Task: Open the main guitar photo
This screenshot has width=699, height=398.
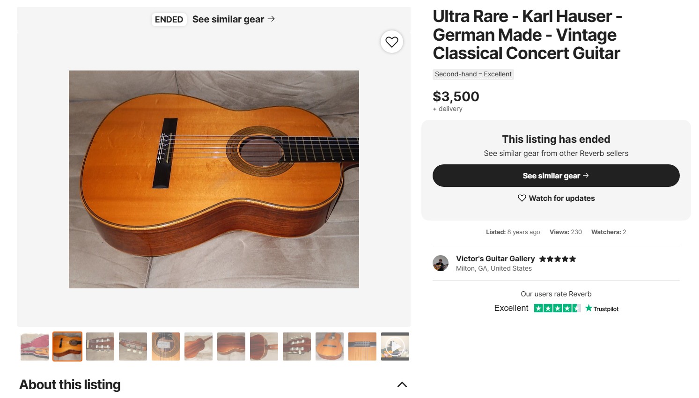Action: pyautogui.click(x=213, y=179)
